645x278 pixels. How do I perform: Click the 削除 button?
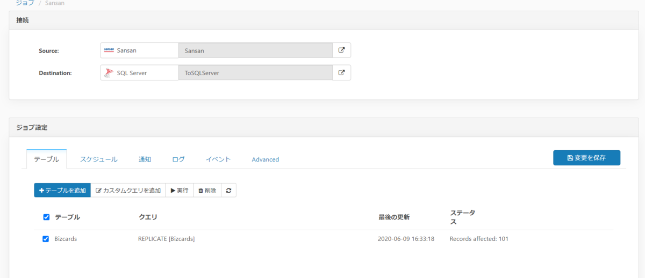tap(207, 191)
